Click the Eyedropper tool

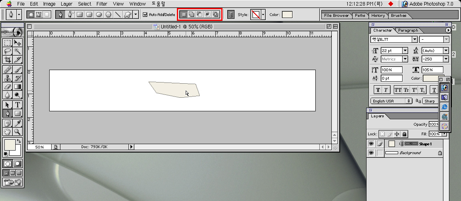pyautogui.click(x=18, y=123)
